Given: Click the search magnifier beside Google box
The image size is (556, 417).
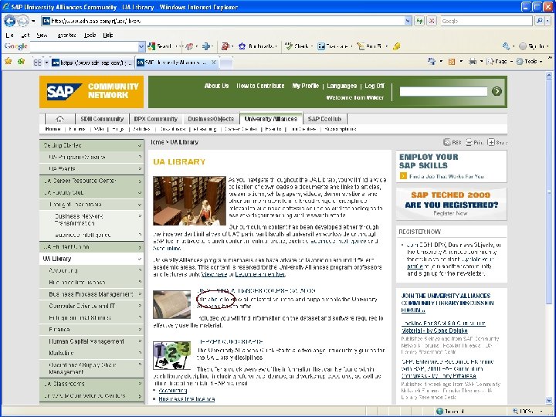Looking at the screenshot, I should (x=539, y=22).
